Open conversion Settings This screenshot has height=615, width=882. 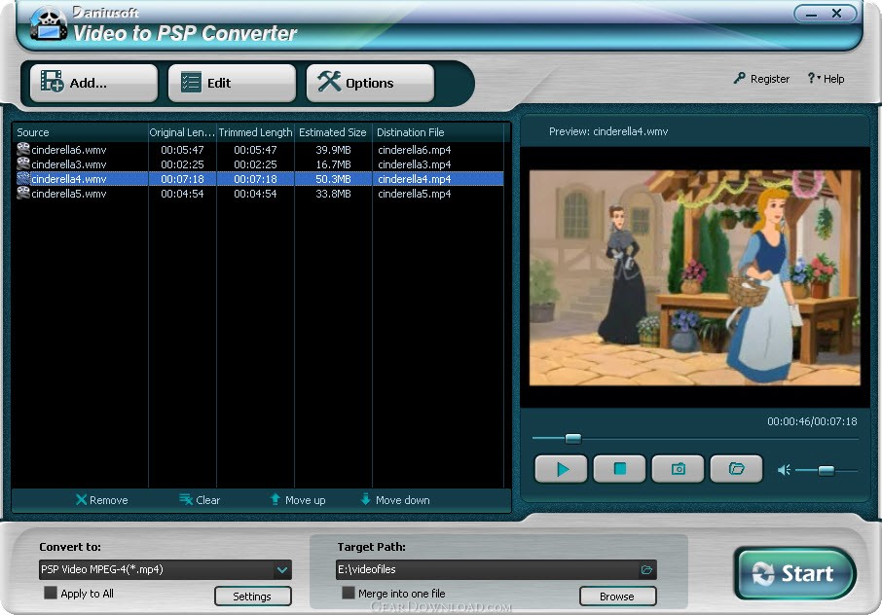pyautogui.click(x=252, y=597)
